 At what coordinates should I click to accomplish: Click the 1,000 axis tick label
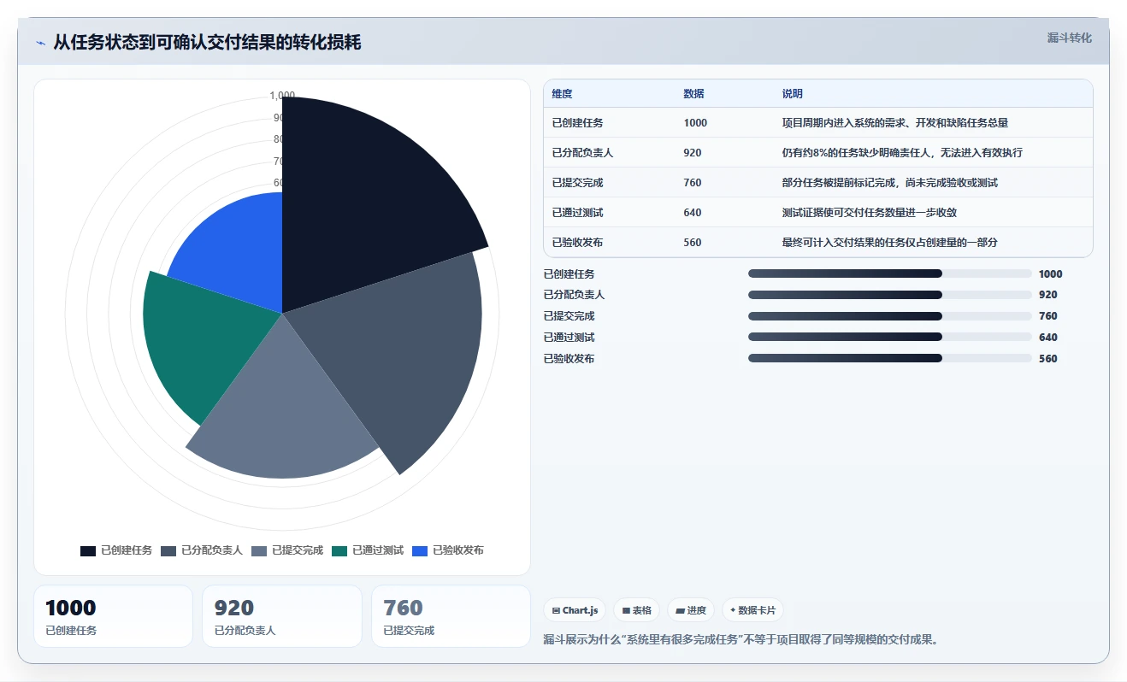point(282,96)
